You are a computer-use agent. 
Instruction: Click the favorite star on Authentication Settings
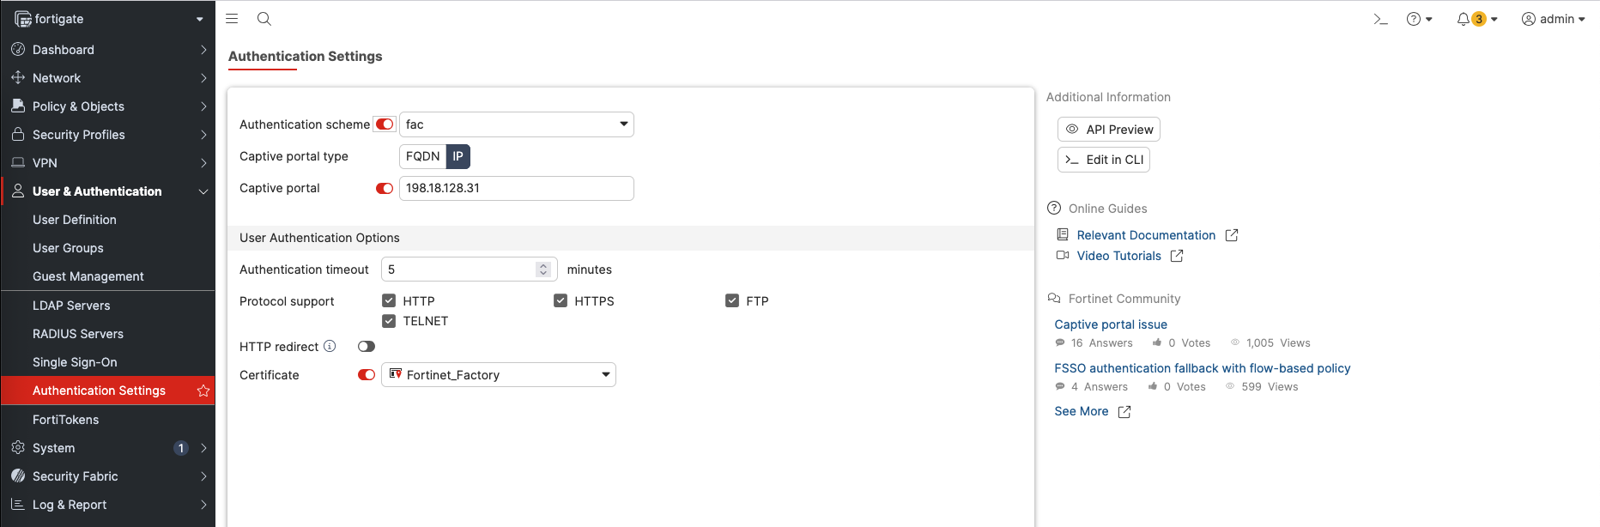click(x=203, y=391)
